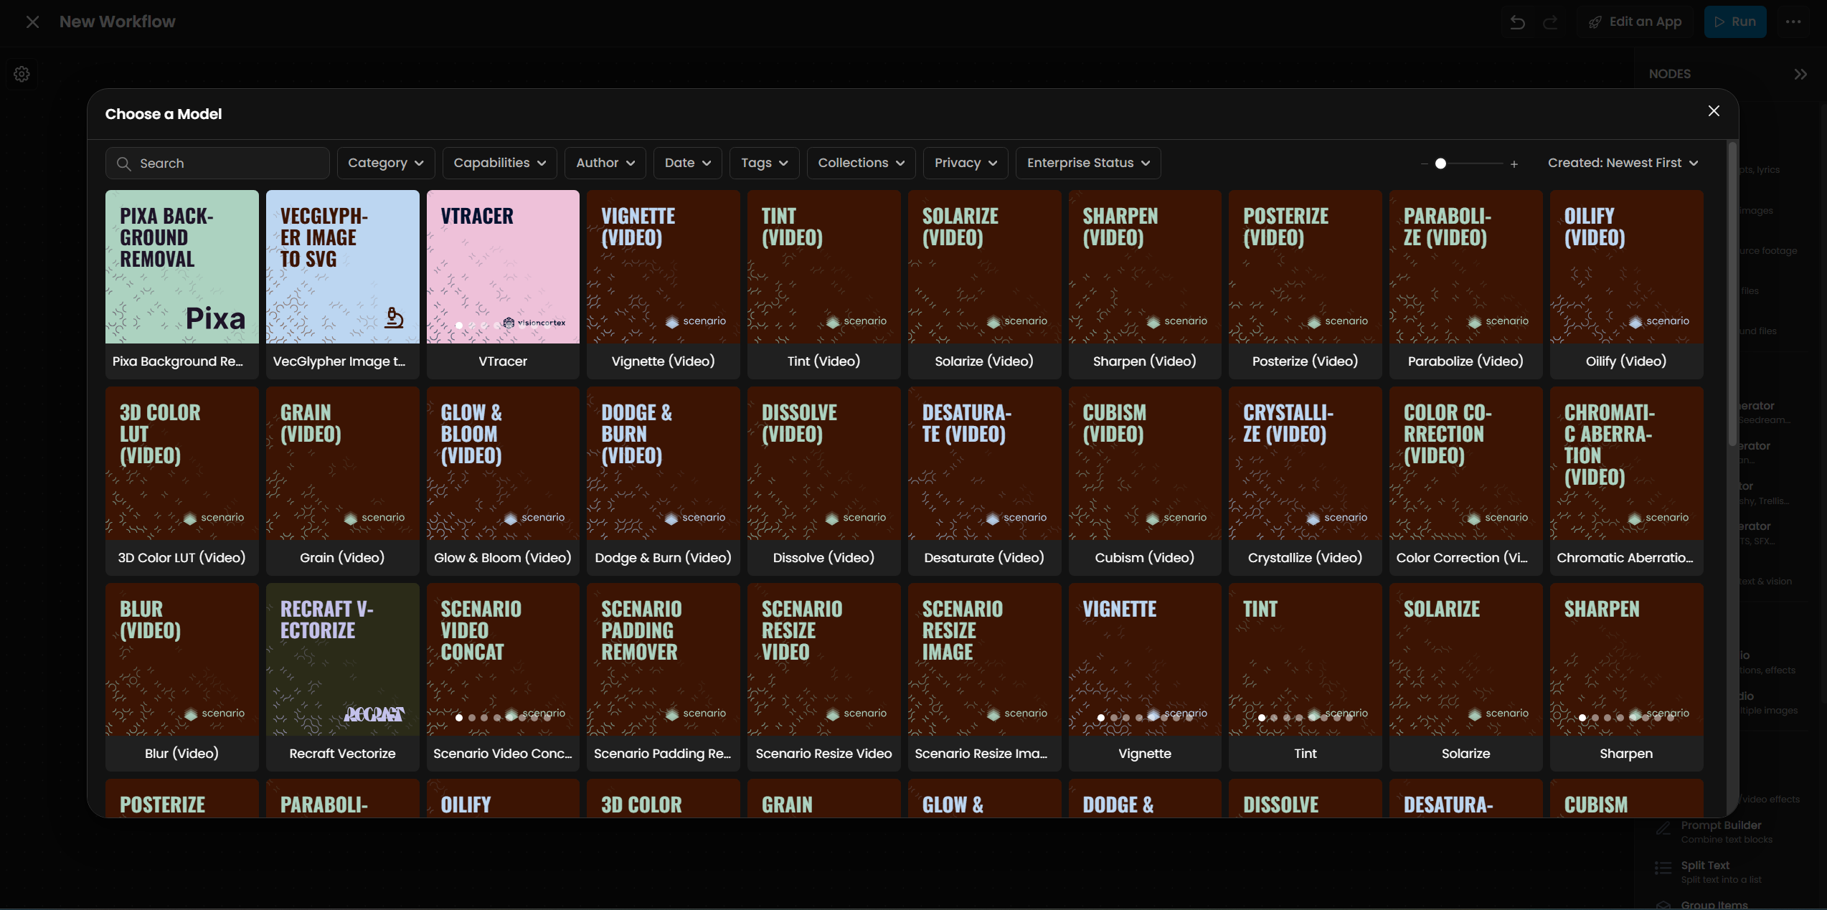Open the Enterprise Status dropdown

[1088, 163]
